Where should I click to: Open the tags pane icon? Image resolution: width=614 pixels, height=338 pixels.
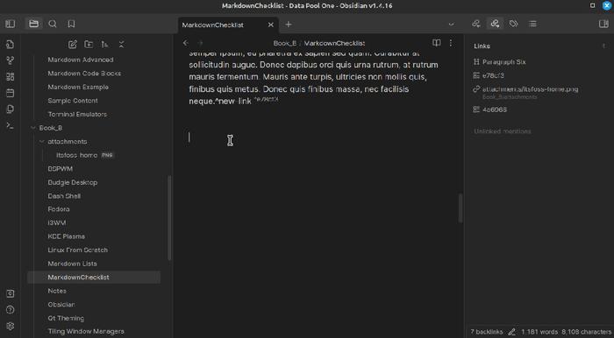pos(514,24)
